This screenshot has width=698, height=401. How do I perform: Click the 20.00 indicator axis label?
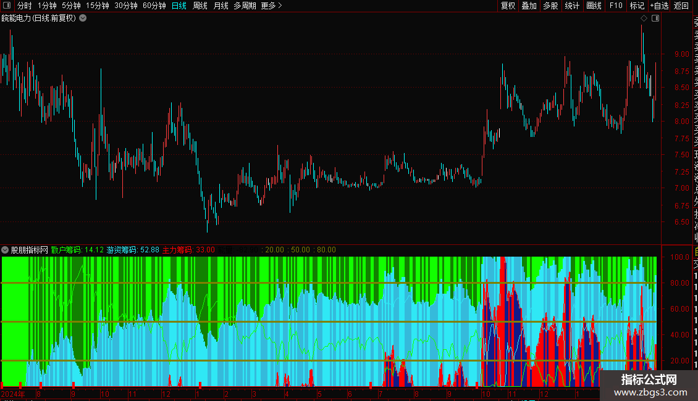coord(679,360)
